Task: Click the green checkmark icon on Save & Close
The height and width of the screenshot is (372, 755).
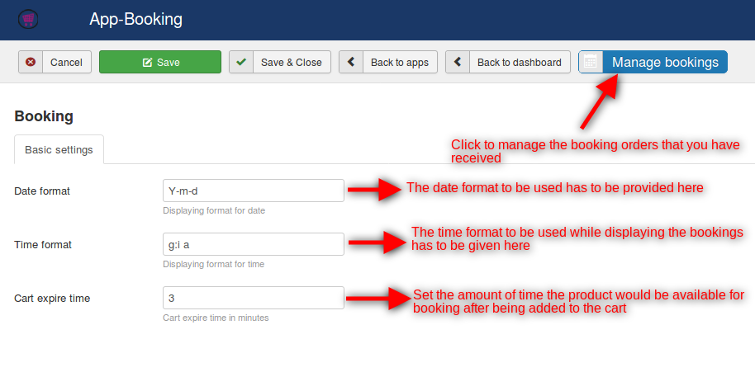Action: pyautogui.click(x=241, y=63)
